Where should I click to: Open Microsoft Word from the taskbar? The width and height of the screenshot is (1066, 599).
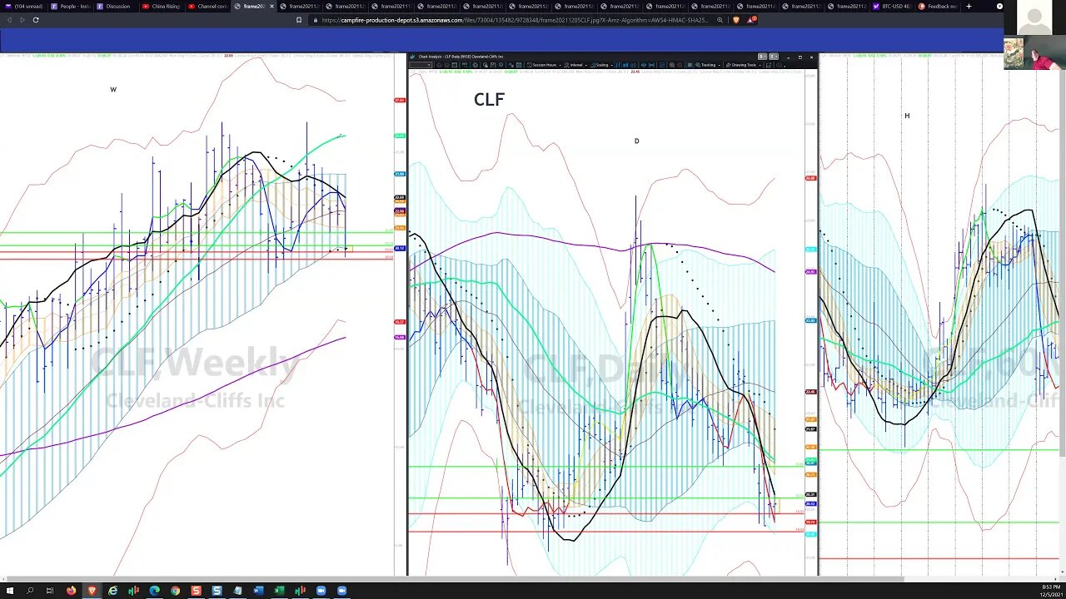click(x=258, y=591)
